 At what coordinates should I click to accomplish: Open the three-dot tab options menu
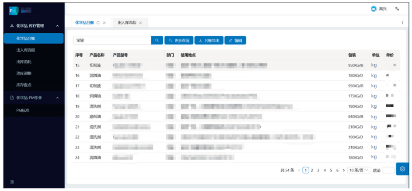[x=402, y=23]
